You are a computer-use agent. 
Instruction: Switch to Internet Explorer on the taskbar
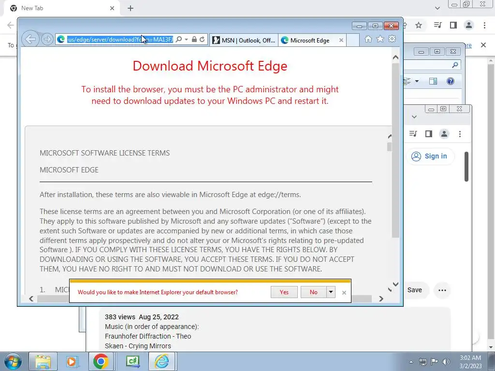[161, 361]
